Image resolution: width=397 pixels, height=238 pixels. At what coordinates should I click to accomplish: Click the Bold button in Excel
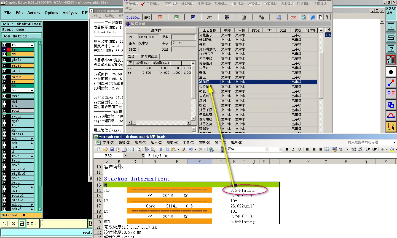tap(287, 149)
